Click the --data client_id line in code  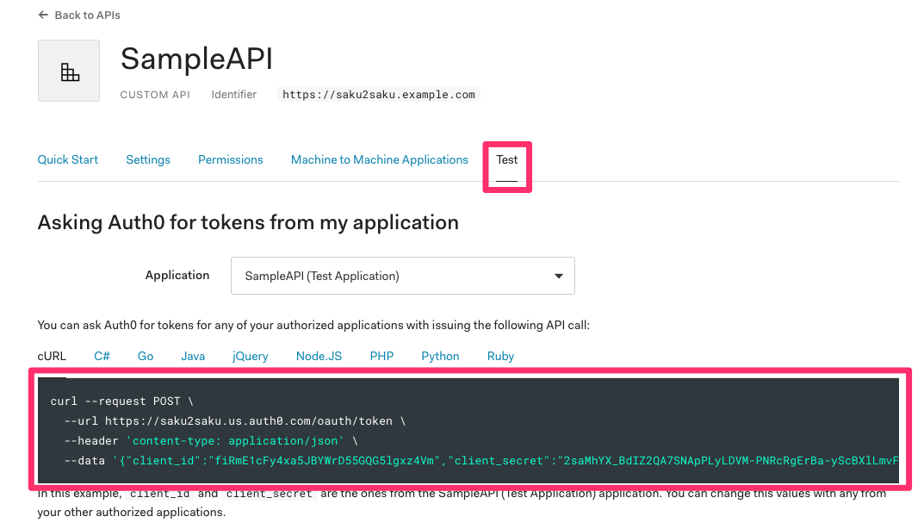[481, 461]
